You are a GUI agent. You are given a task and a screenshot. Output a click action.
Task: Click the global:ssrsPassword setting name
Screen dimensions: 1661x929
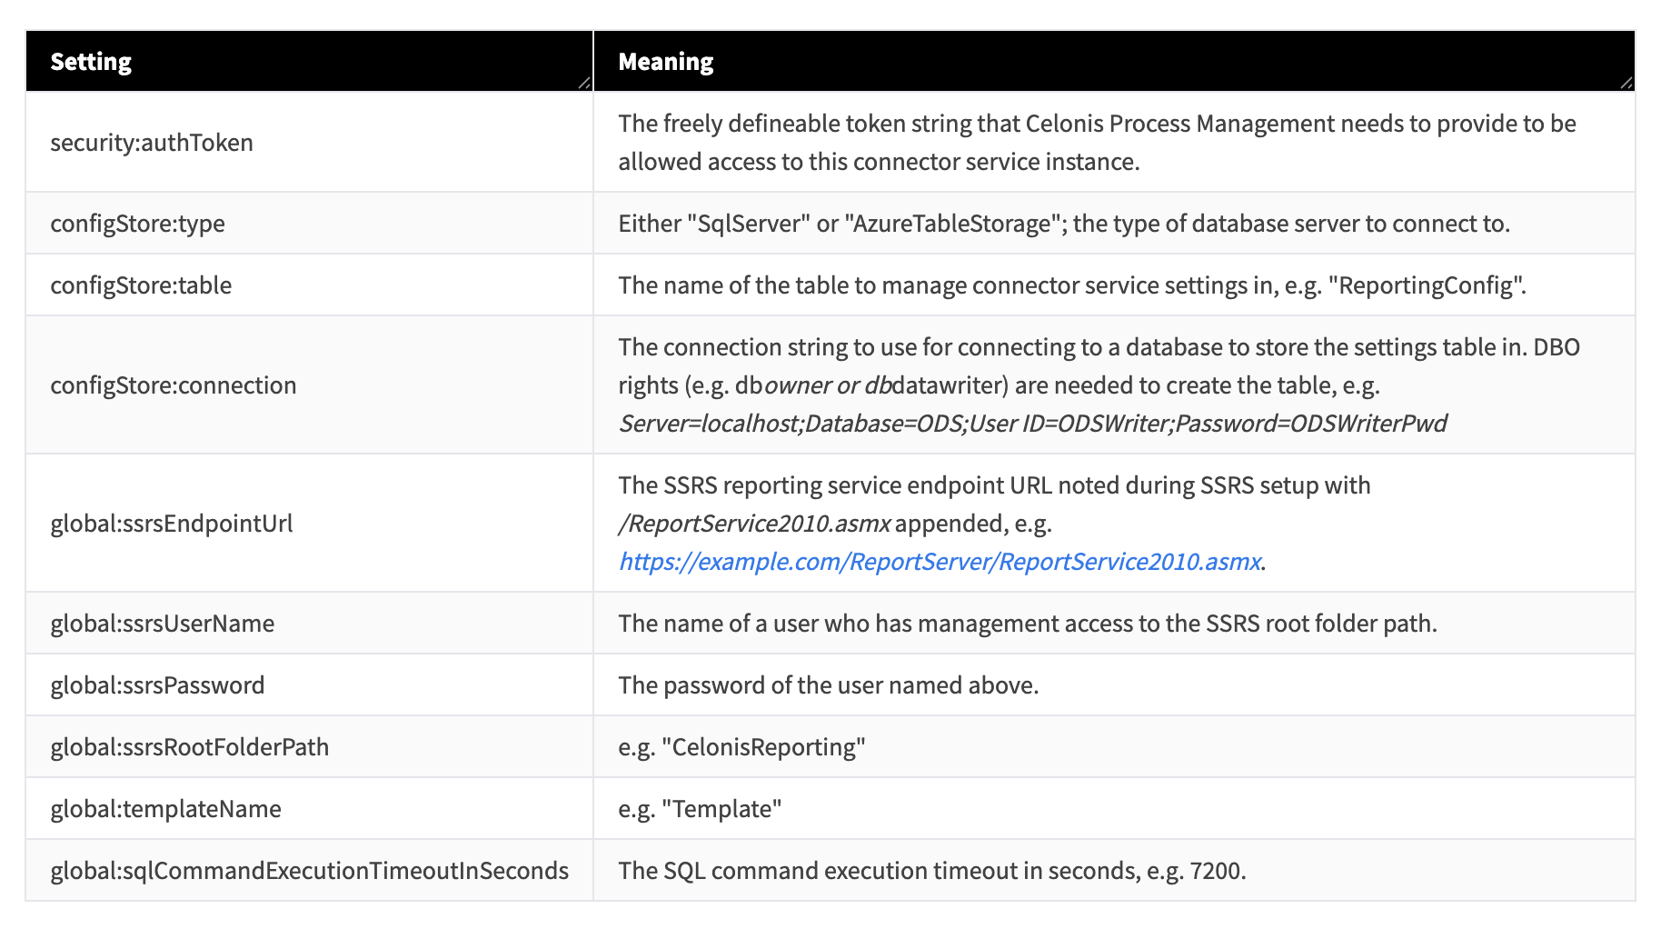tap(158, 685)
